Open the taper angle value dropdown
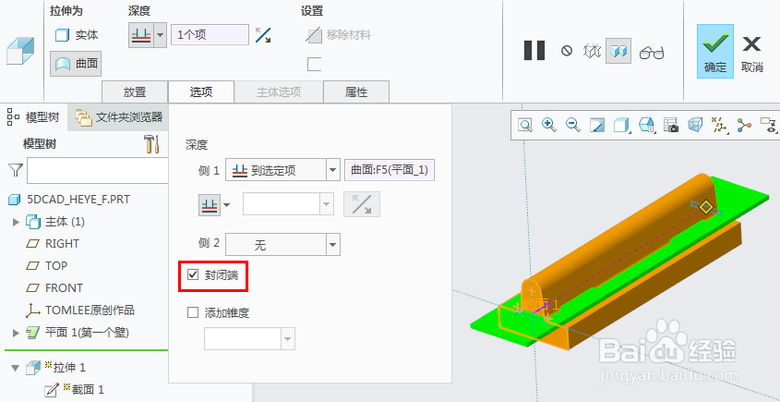780x402 pixels. coord(287,339)
